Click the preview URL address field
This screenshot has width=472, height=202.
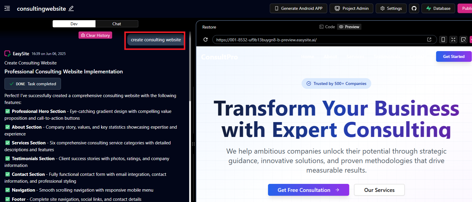tap(318, 40)
